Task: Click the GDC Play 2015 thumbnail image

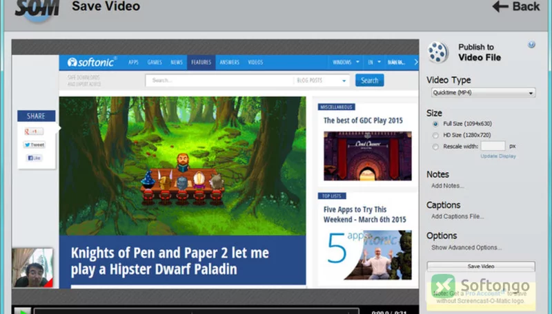Action: coord(368,156)
